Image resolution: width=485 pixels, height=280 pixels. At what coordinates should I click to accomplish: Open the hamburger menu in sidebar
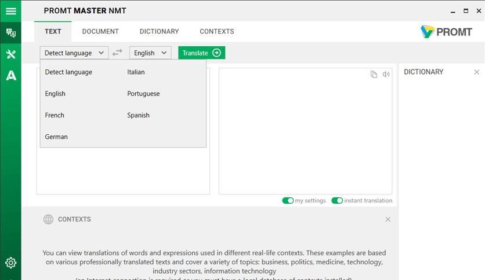click(11, 11)
